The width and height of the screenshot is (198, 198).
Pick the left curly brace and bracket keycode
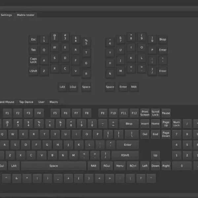108,134
